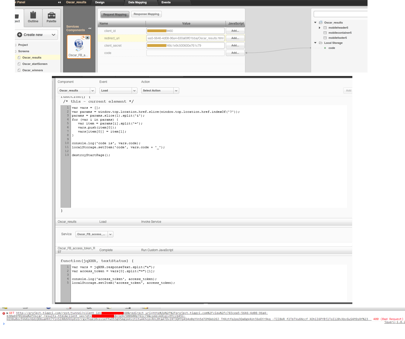Select the code item under Local Storage
This screenshot has width=405, height=339.
click(332, 48)
